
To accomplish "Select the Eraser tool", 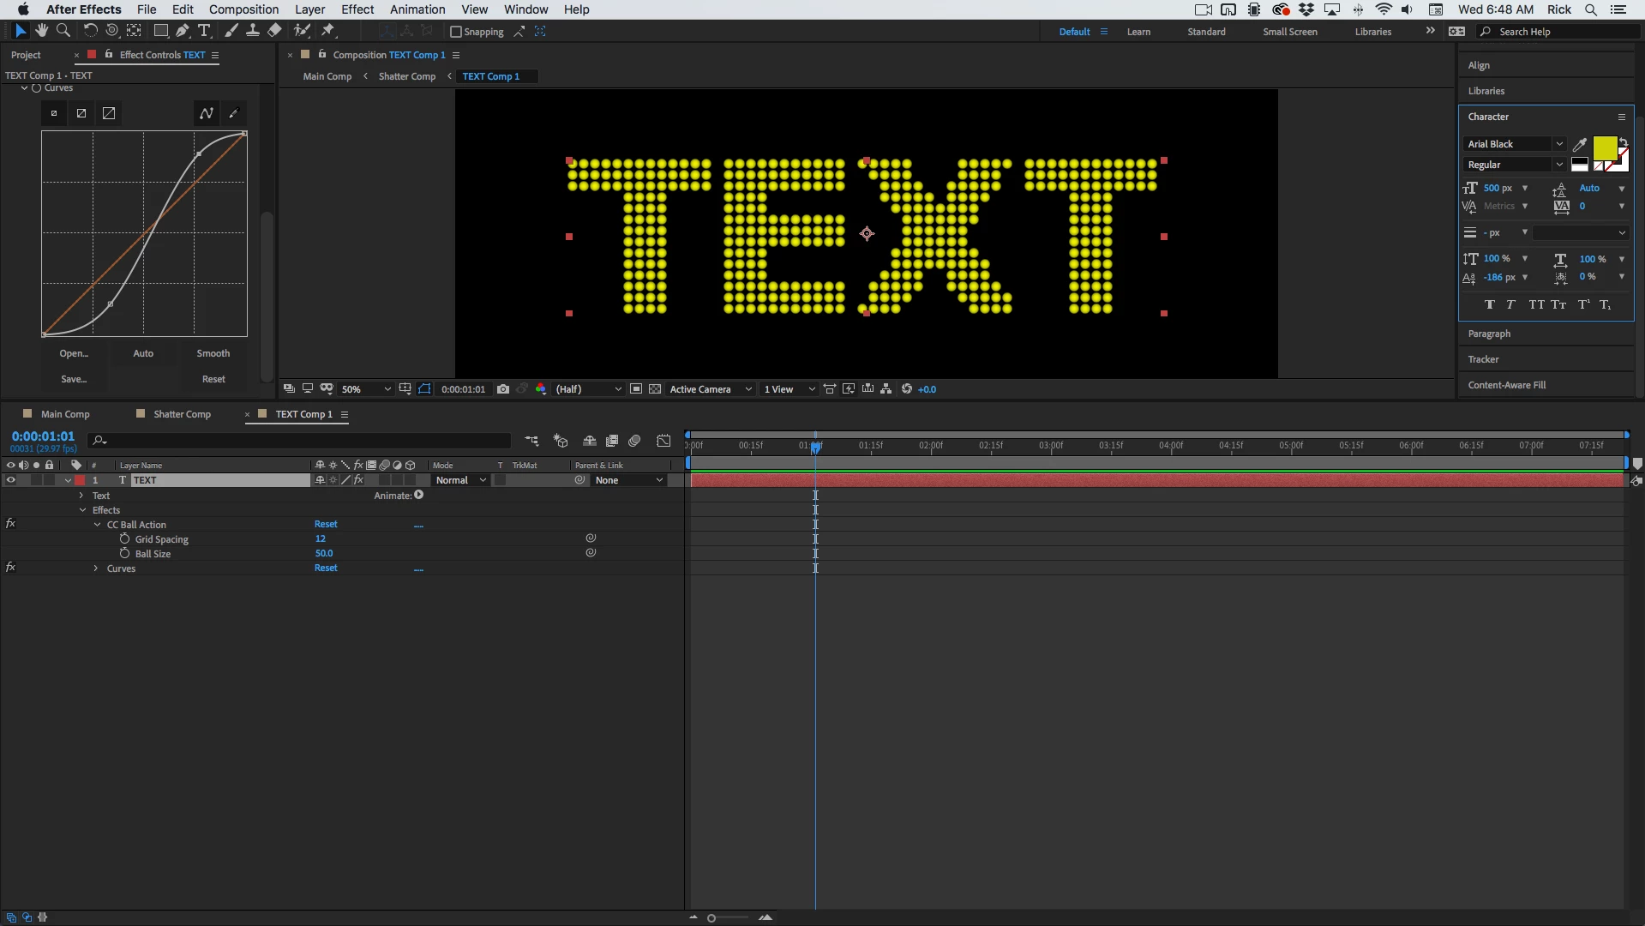I will click(x=274, y=31).
